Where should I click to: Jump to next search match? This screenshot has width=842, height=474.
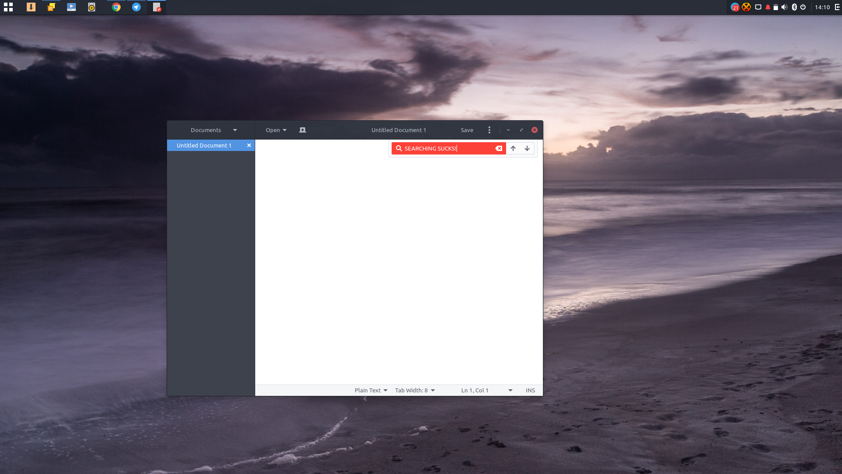pos(527,148)
